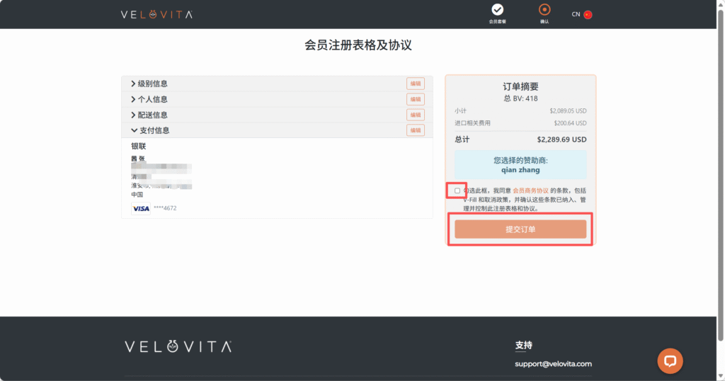Open the orange live chat widget
This screenshot has height=381, width=725.
(670, 360)
